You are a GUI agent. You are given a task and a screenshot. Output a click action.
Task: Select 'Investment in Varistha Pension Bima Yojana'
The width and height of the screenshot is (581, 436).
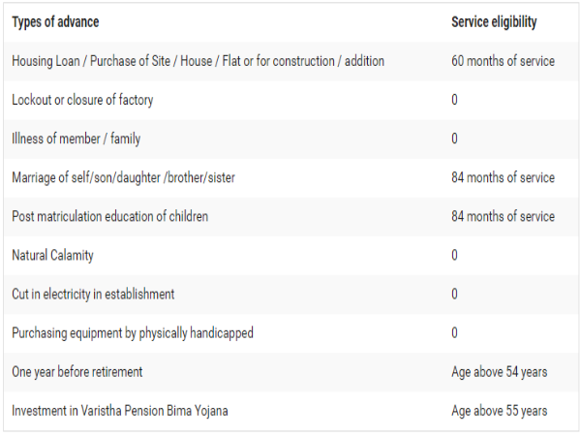120,411
